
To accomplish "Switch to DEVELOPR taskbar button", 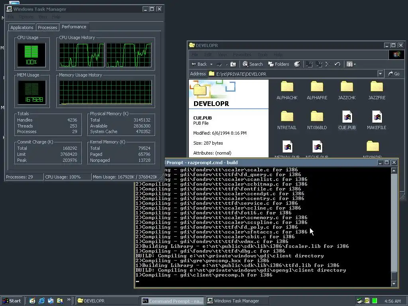I will [x=108, y=301].
